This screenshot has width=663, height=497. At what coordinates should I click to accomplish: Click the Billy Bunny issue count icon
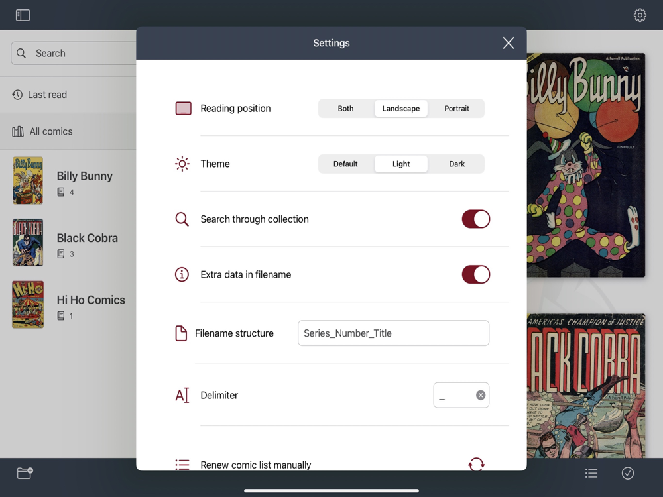61,192
